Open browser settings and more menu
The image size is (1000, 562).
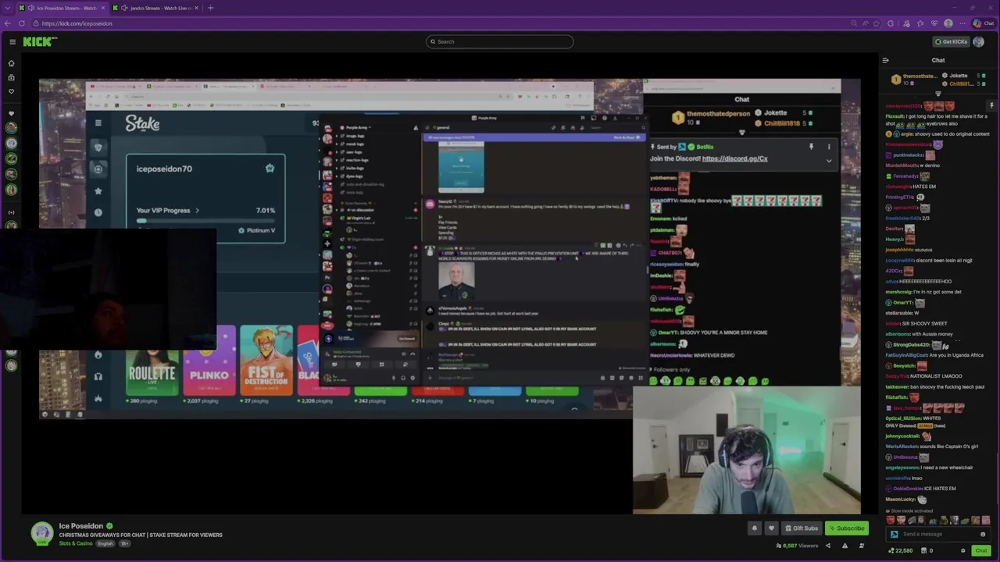962,23
